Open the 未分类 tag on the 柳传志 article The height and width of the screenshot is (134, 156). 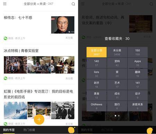click(x=69, y=38)
